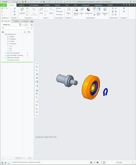Click the Pattern tool icon
The image size is (136, 165).
click(69, 10)
